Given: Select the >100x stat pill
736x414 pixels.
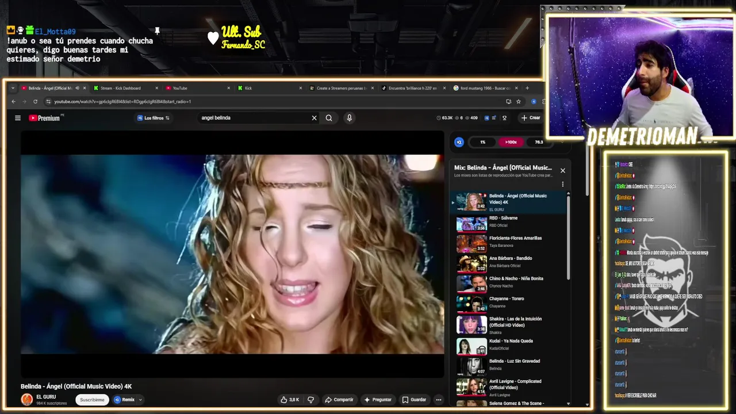Looking at the screenshot, I should tap(511, 142).
